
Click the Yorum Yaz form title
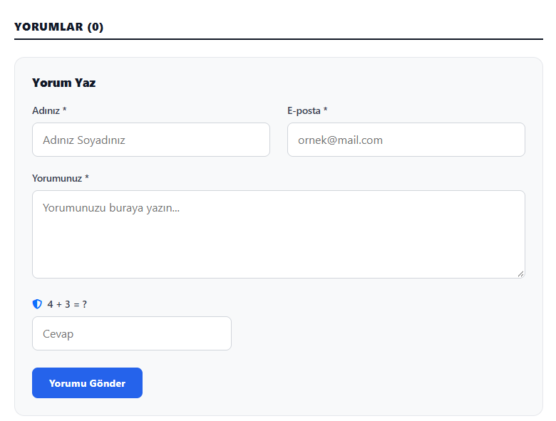pyautogui.click(x=64, y=83)
